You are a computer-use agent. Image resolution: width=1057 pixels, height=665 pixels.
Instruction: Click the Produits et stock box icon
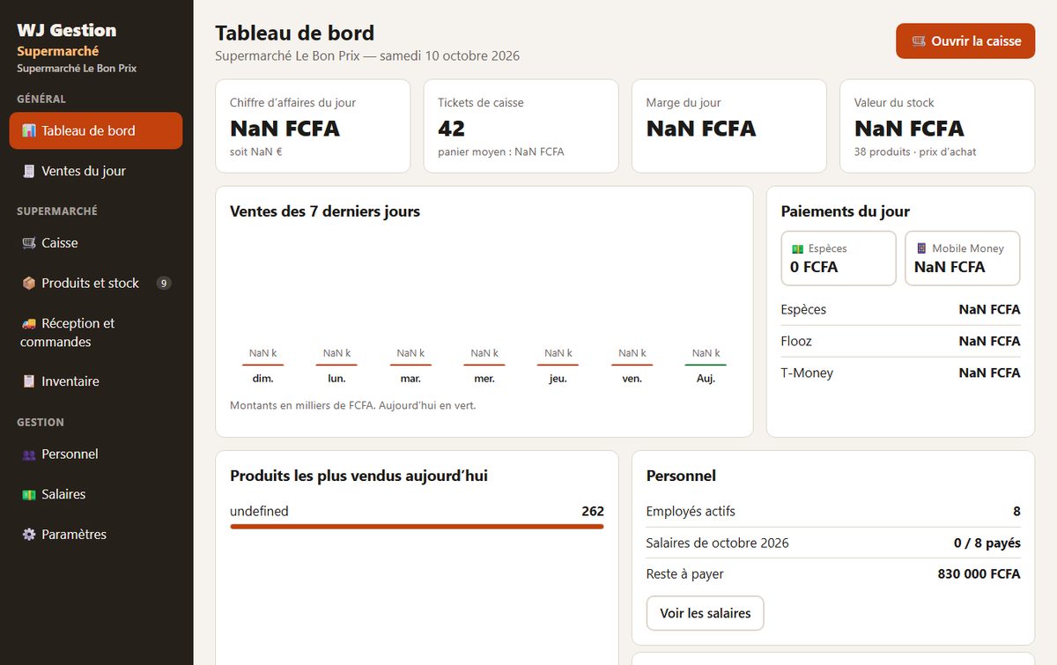coord(29,283)
